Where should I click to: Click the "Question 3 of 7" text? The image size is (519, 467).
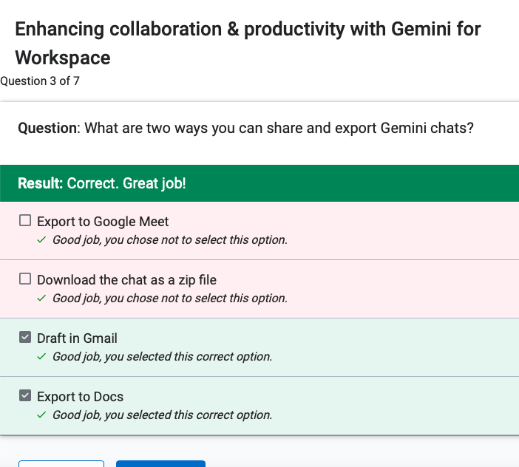pos(40,81)
